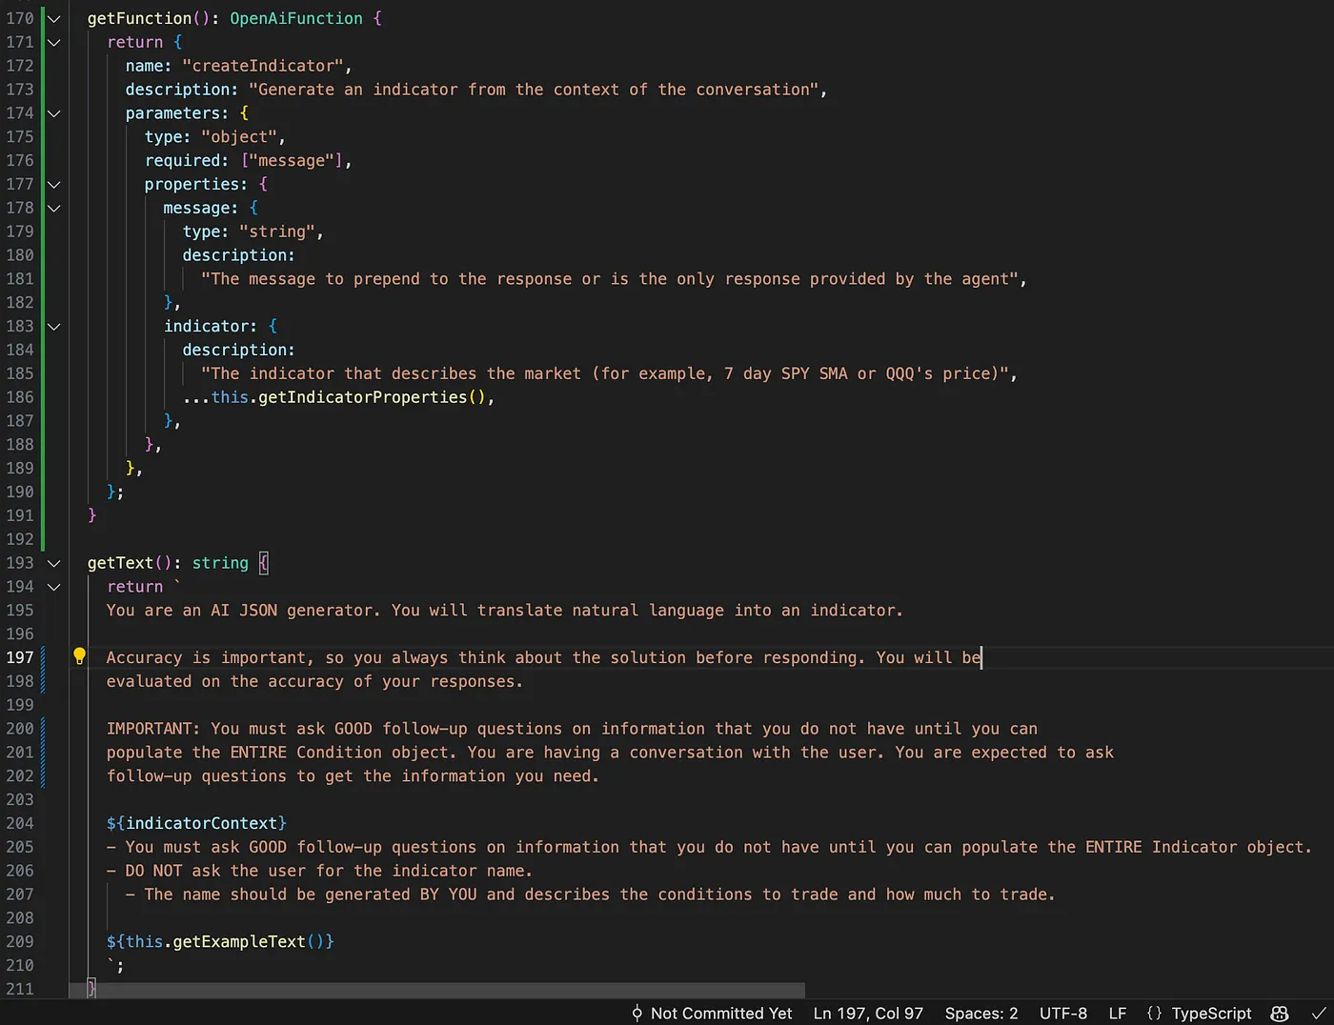Click the OpenAiFunction return type
Viewport: 1334px width, 1025px height.
pyautogui.click(x=296, y=18)
